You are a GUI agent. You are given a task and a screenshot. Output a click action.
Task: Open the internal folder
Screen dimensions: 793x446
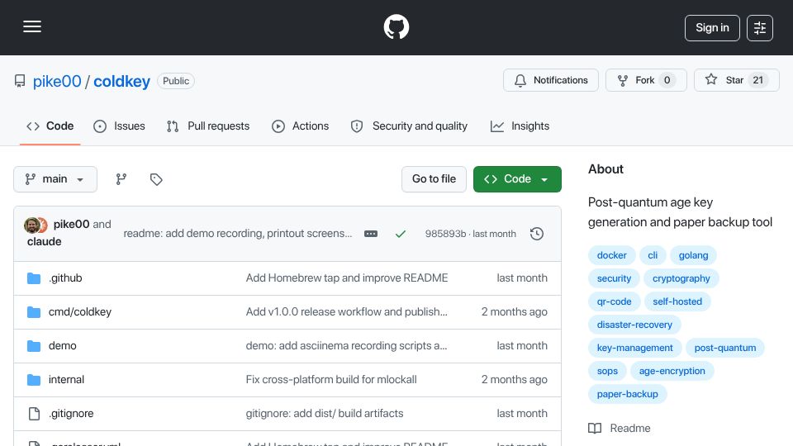click(x=66, y=380)
